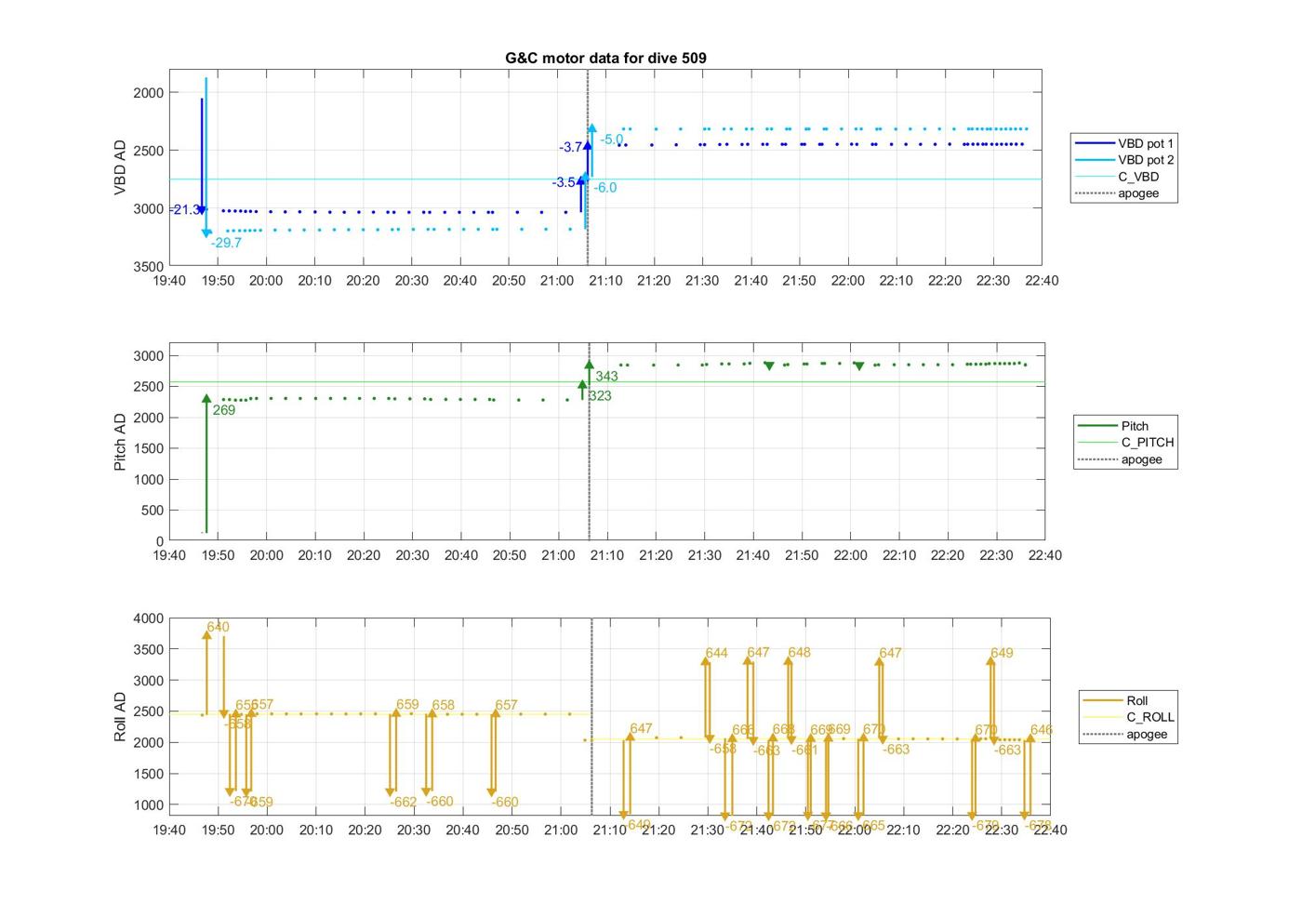
Task: Click the '22:10' tick below the Roll plot
Action: pyautogui.click(x=903, y=830)
